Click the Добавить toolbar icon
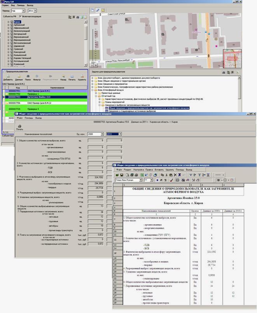The width and height of the screenshot is (257, 313). pos(8,77)
